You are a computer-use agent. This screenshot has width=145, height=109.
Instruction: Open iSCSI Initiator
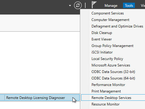[102, 52]
